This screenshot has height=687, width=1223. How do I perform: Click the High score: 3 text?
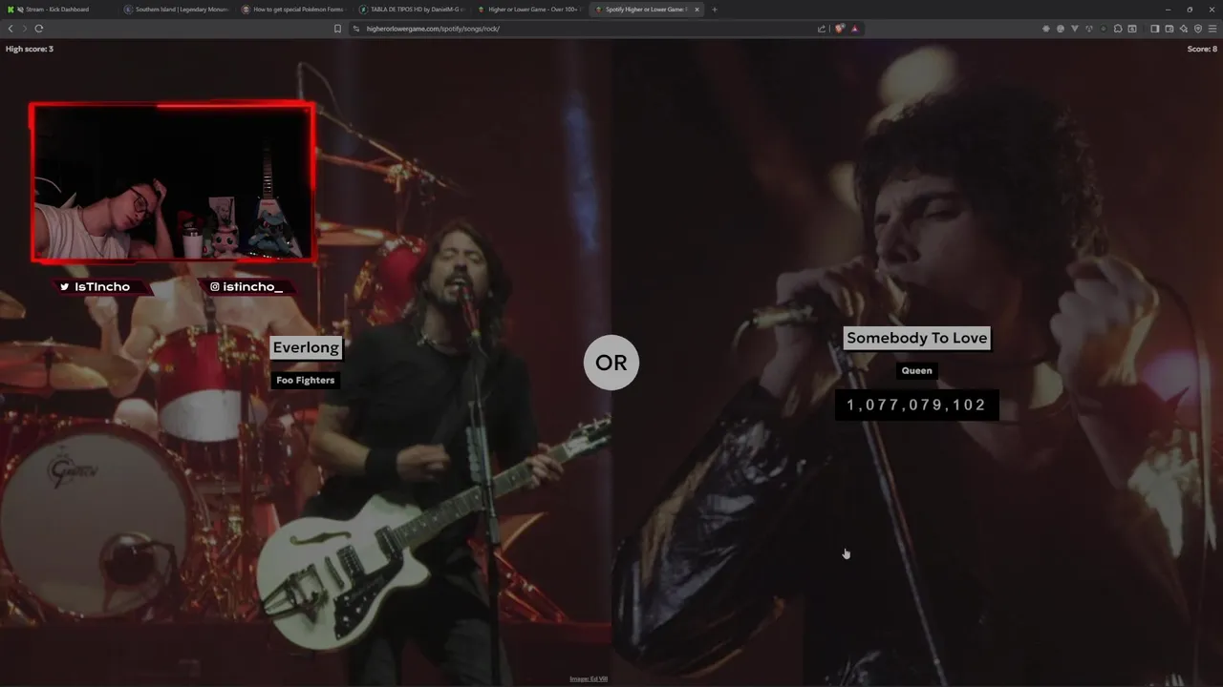30,49
